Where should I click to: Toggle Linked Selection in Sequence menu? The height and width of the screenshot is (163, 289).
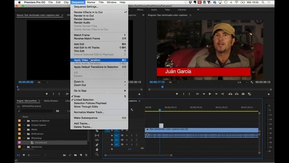[x=99, y=100]
